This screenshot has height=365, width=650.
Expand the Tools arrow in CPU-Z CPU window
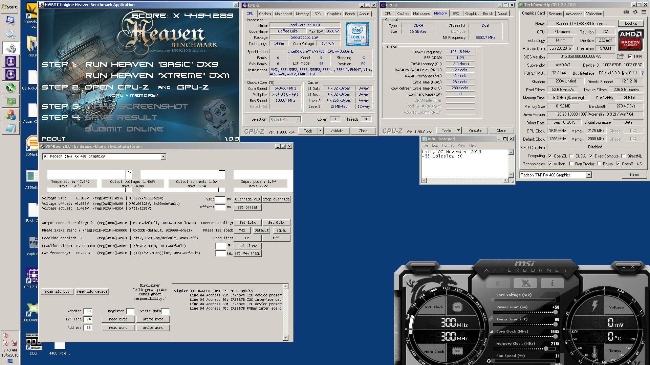320,131
